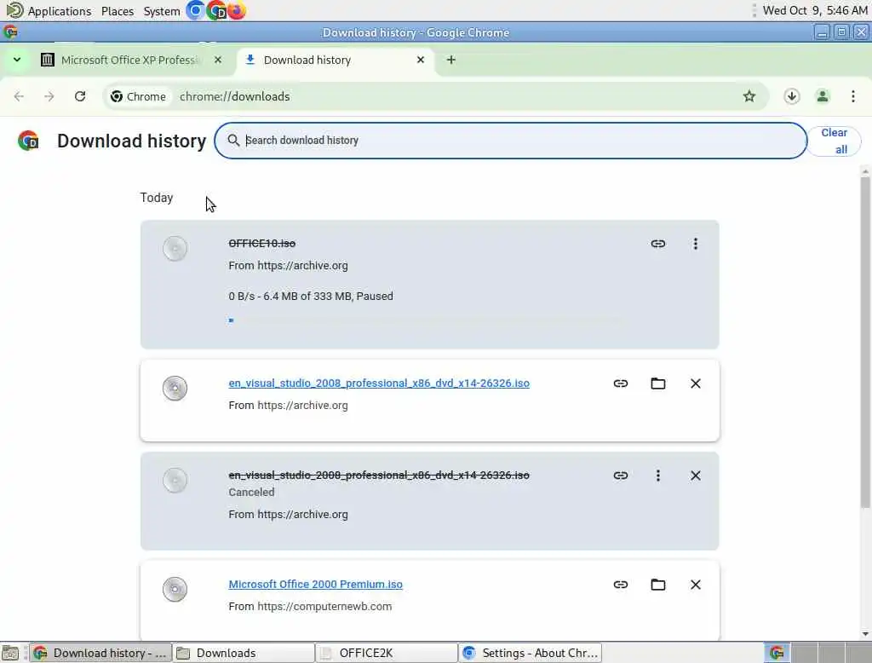
Task: Launch Firefox from top panel icon
Action: pyautogui.click(x=237, y=10)
